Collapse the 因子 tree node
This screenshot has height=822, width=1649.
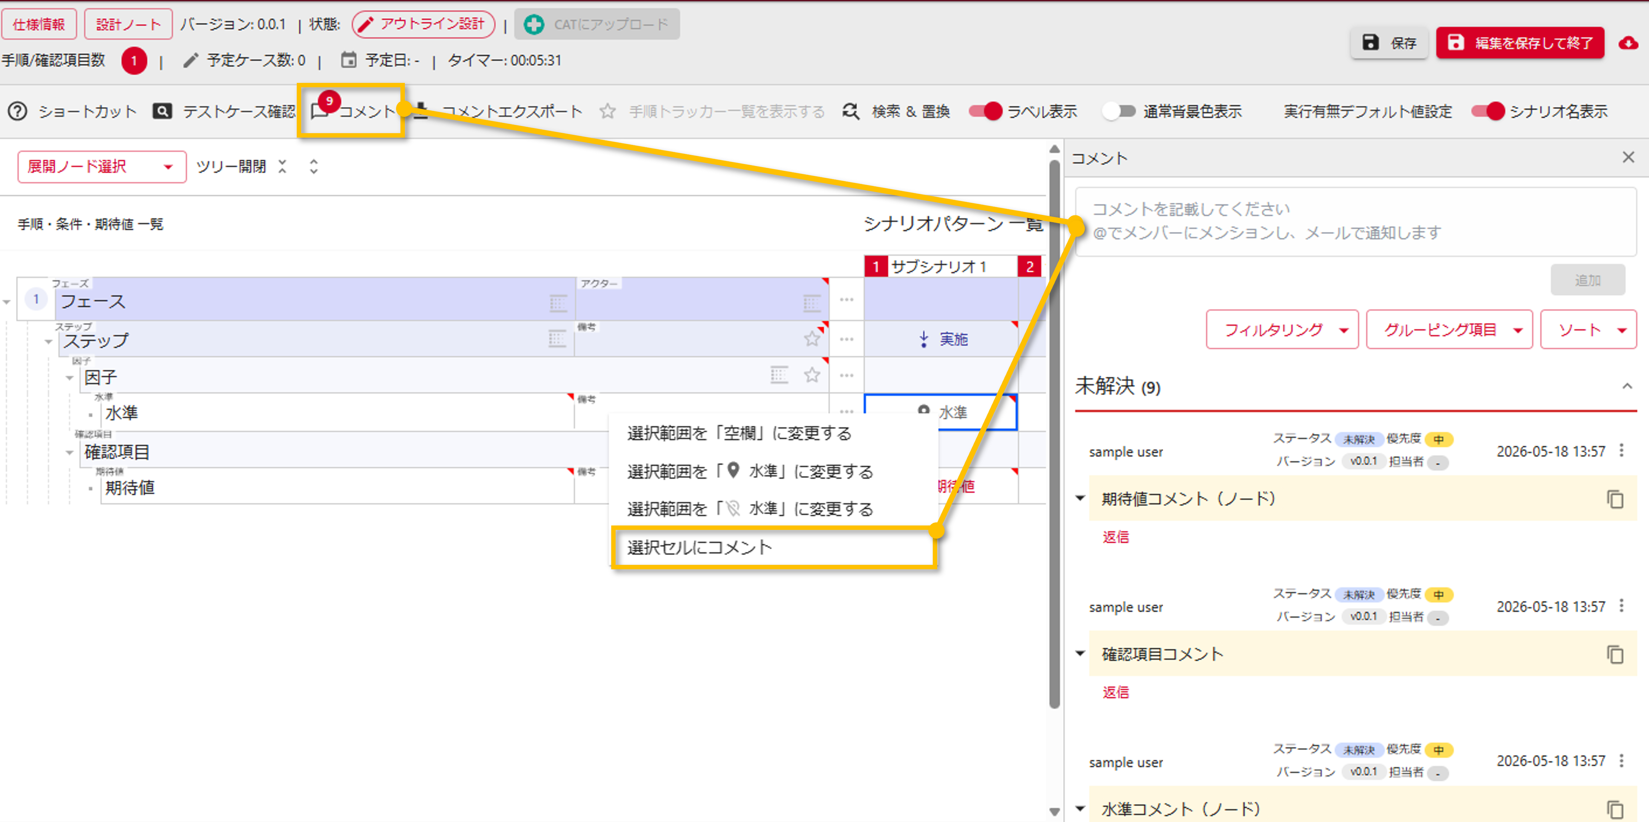click(x=70, y=377)
